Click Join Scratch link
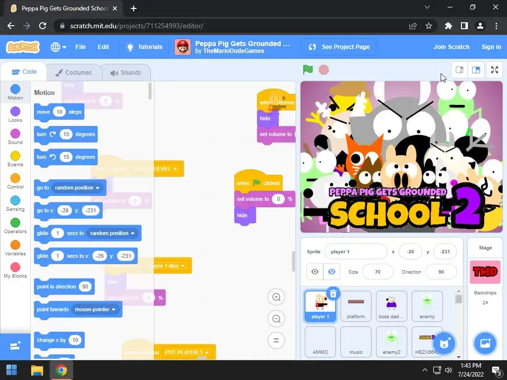The height and width of the screenshot is (380, 507). click(451, 47)
